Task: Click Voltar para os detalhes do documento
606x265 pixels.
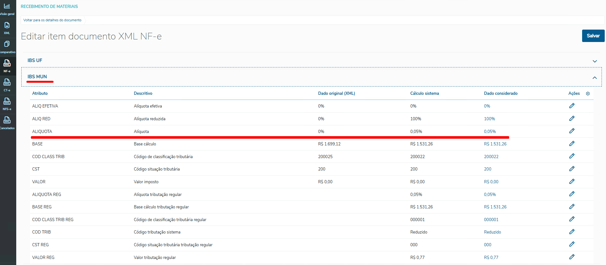Action: pos(52,20)
